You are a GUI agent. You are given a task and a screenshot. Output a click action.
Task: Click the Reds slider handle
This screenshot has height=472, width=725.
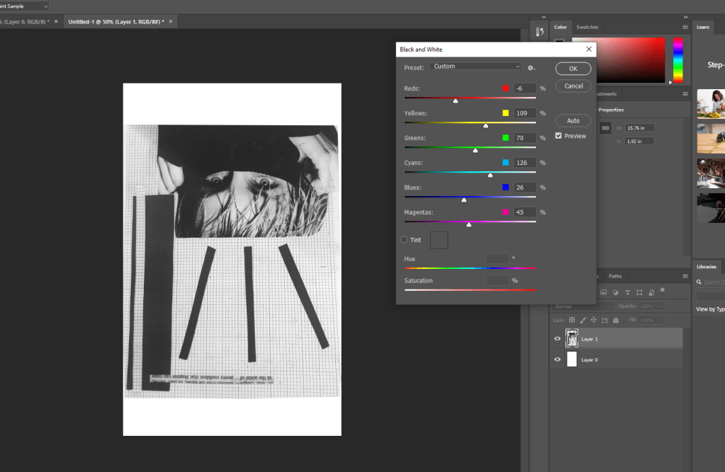(x=455, y=101)
